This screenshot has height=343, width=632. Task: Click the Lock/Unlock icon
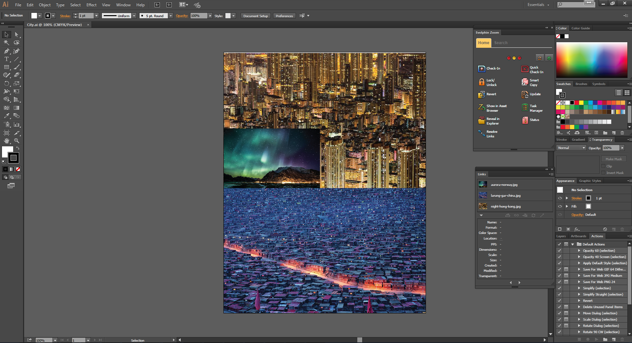481,82
